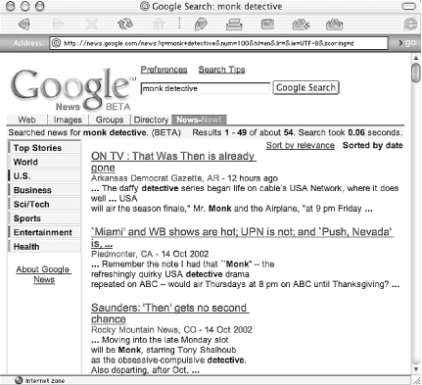Switch to the Images tab
This screenshot has width=422, height=385.
(x=68, y=120)
